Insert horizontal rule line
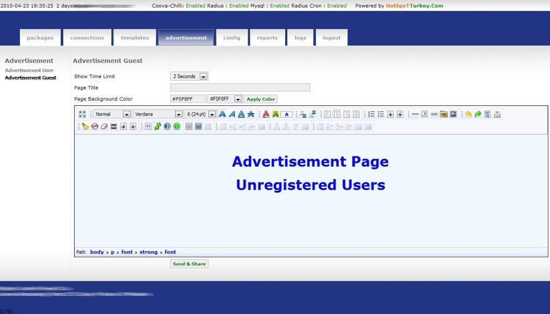550x314 pixels. (x=415, y=114)
